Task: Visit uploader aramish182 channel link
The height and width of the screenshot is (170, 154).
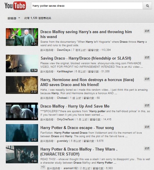Action: pos(71,168)
